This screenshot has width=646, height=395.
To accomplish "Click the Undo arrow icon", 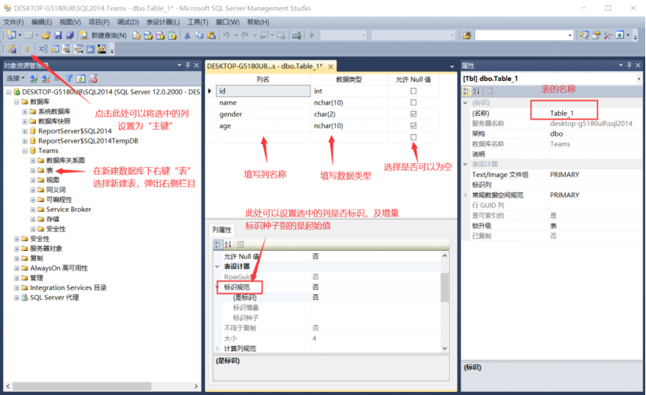I will click(227, 35).
